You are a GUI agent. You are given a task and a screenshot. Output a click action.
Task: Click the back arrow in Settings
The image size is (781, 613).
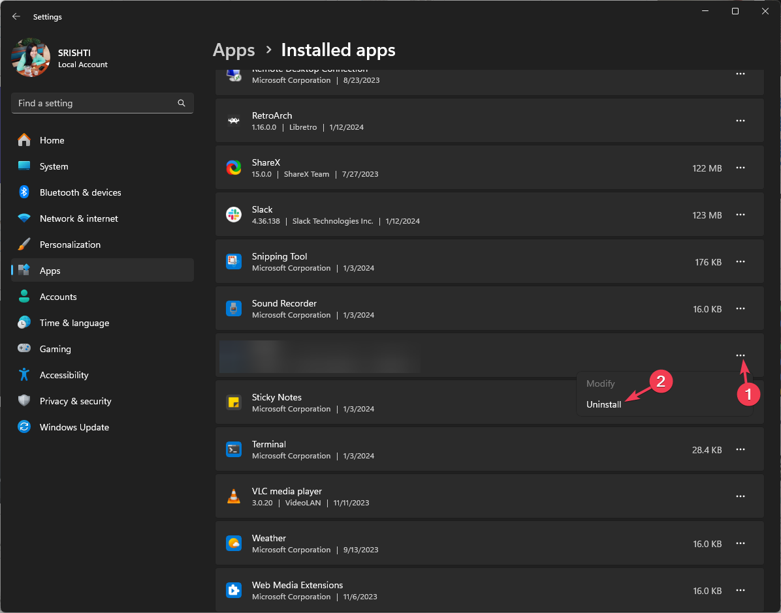pyautogui.click(x=16, y=16)
